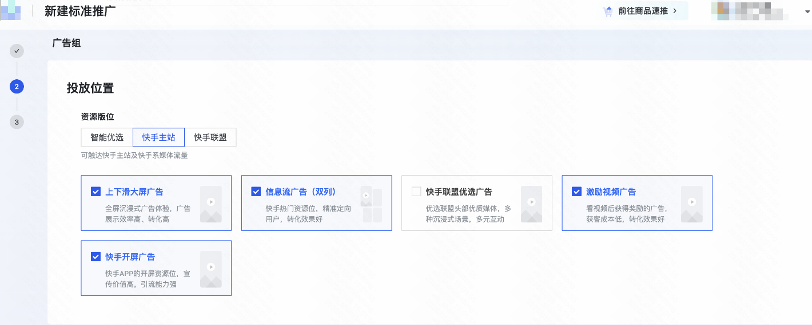The image size is (812, 325).
Task: Click the shopping cart icon near 前往商品速推
Action: point(608,11)
